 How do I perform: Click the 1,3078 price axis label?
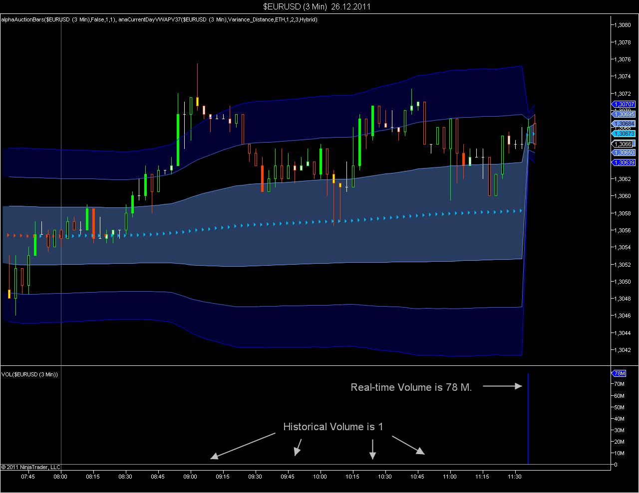click(623, 42)
